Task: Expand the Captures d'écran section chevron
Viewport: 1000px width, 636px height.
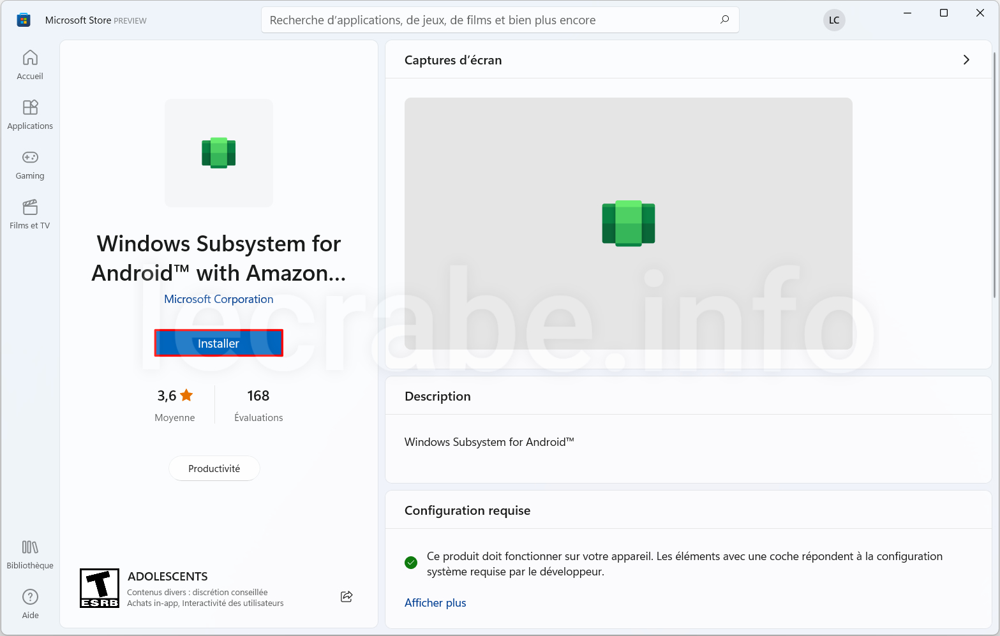Action: click(x=966, y=59)
